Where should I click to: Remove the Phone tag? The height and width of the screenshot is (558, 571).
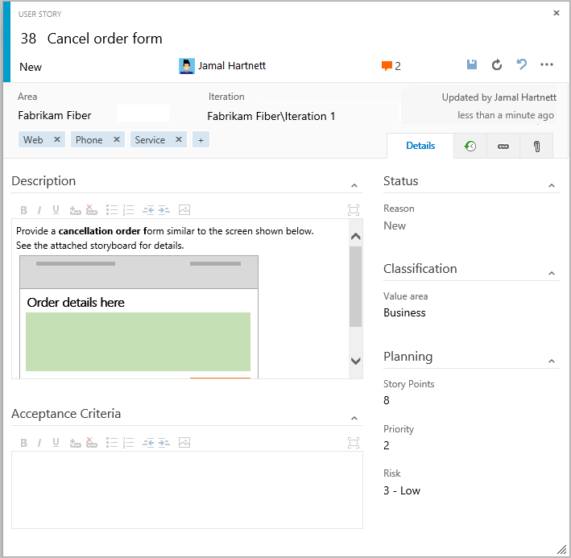coord(117,139)
